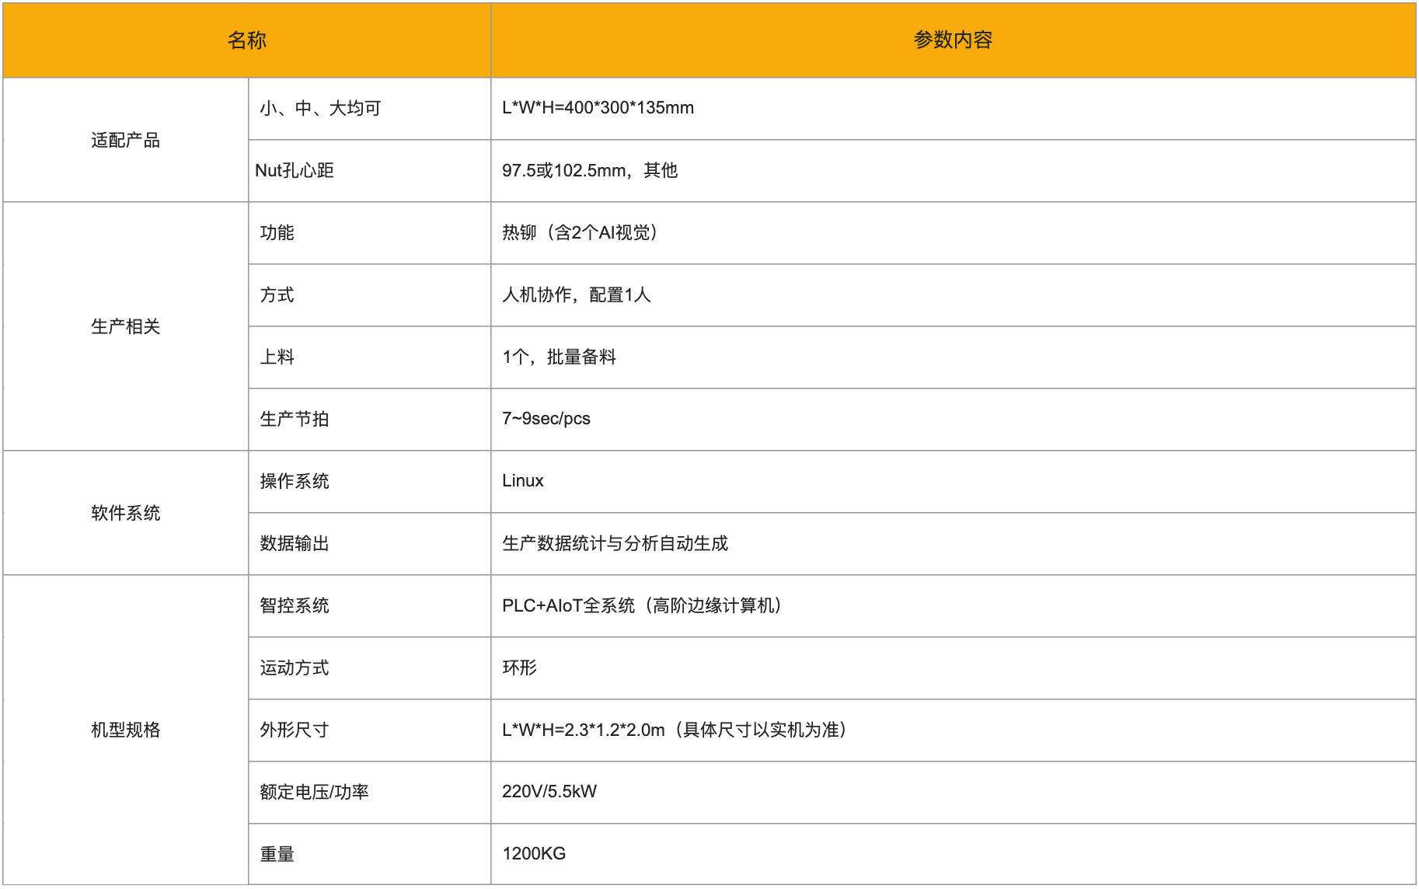Select the 生产相关 category cell

[125, 326]
